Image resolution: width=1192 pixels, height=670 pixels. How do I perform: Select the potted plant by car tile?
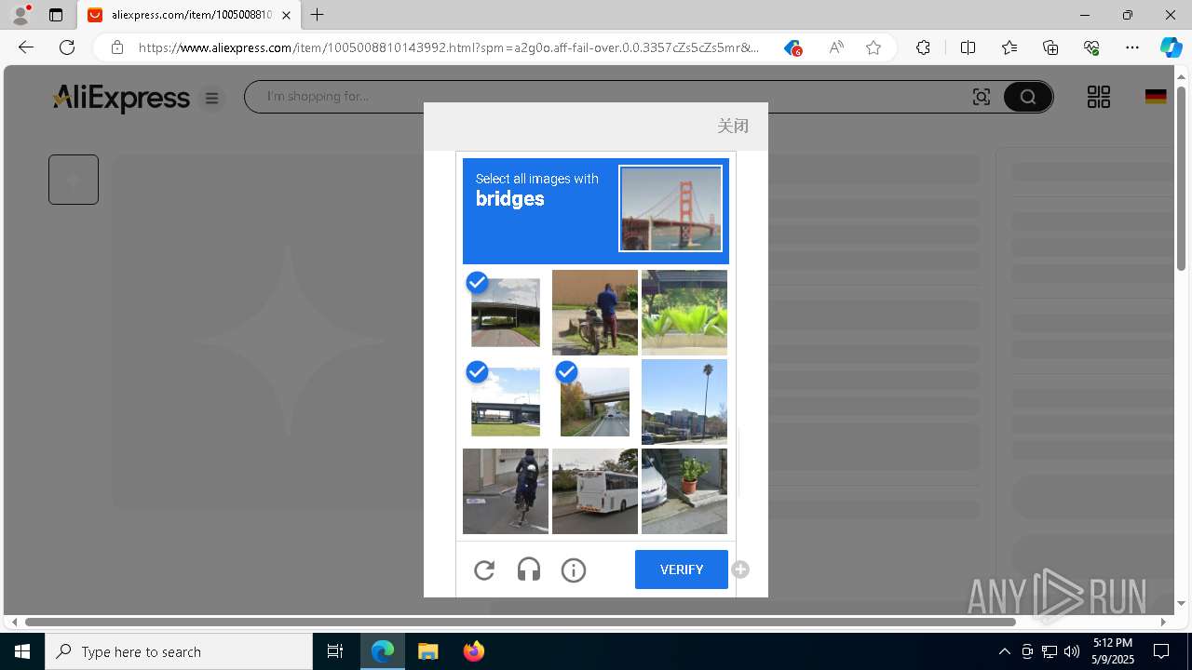684,491
